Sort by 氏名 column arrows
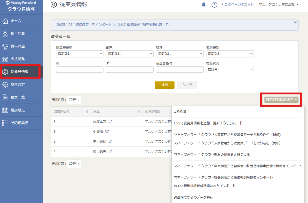 click(x=139, y=112)
